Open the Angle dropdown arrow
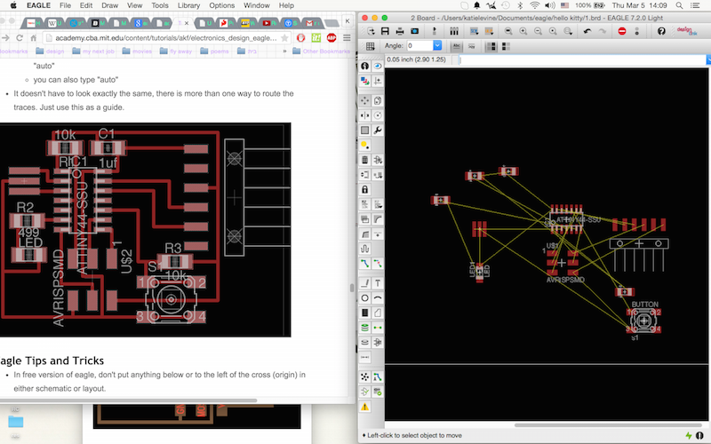Image resolution: width=711 pixels, height=444 pixels. point(437,46)
